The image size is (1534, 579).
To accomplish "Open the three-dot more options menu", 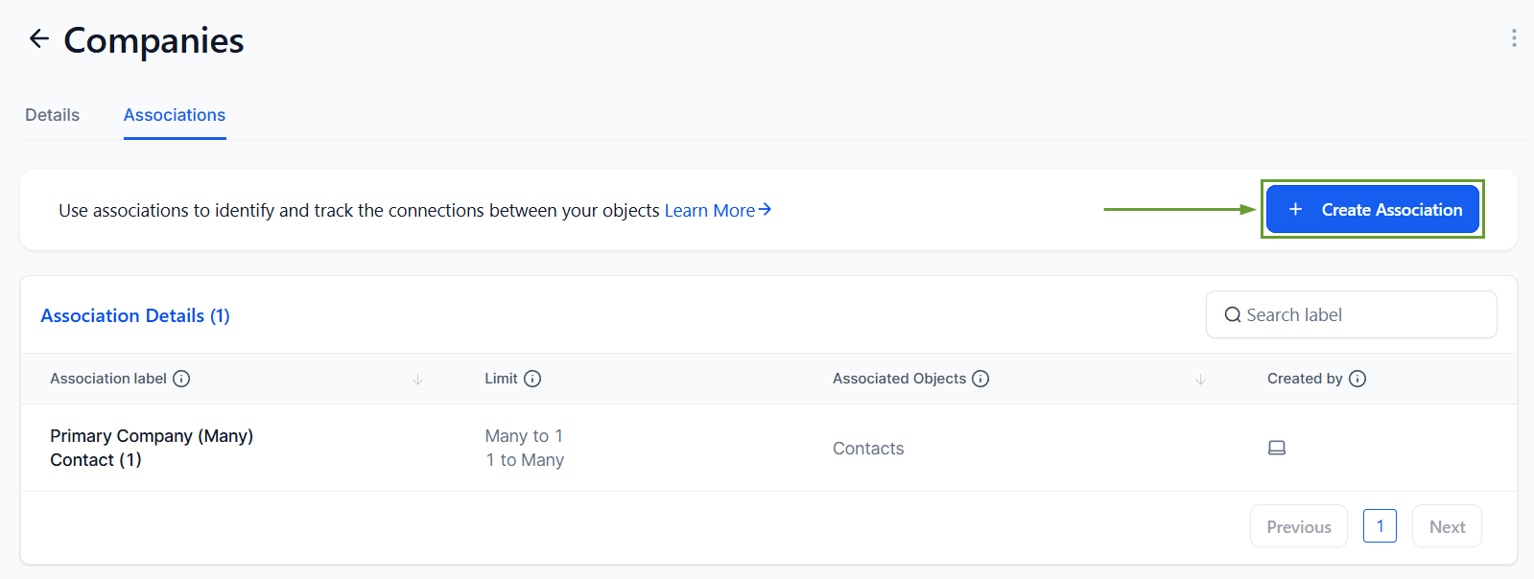I will (1514, 38).
